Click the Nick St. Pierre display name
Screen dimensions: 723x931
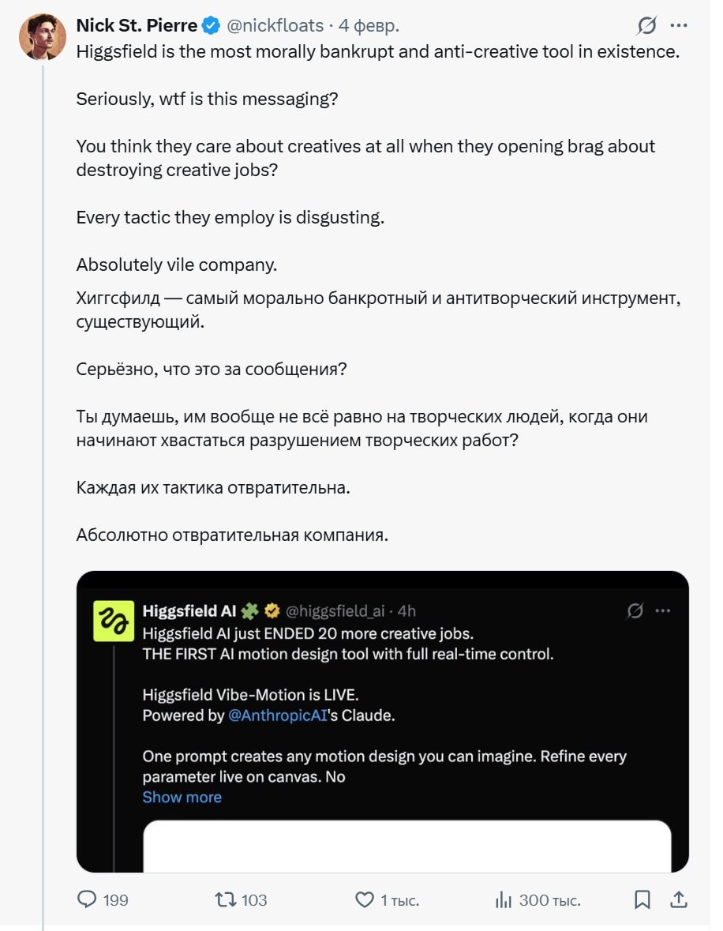pyautogui.click(x=137, y=26)
